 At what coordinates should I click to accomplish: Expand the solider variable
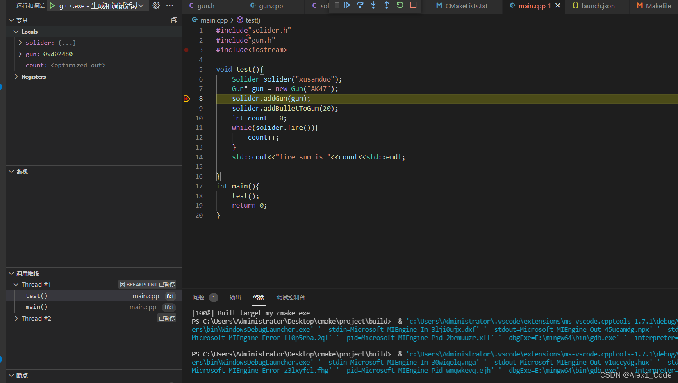tap(20, 43)
